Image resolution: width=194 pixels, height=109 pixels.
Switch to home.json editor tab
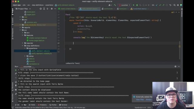[x=123, y=9]
